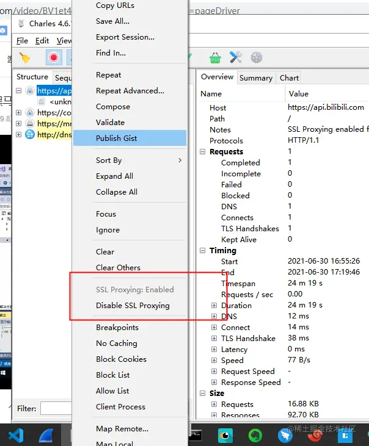This screenshot has height=446, width=369.
Task: Click the globe icon beside https://ap host
Action: pyautogui.click(x=30, y=90)
